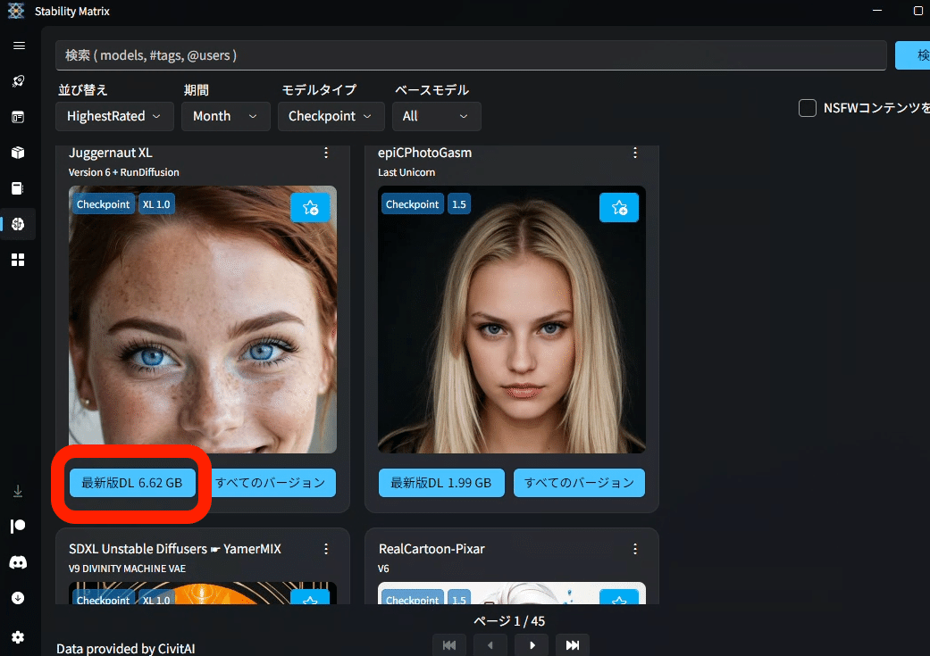Image resolution: width=930 pixels, height=656 pixels.
Task: Click Checkpoint tag on epiCPhotoGasm image
Action: [412, 204]
